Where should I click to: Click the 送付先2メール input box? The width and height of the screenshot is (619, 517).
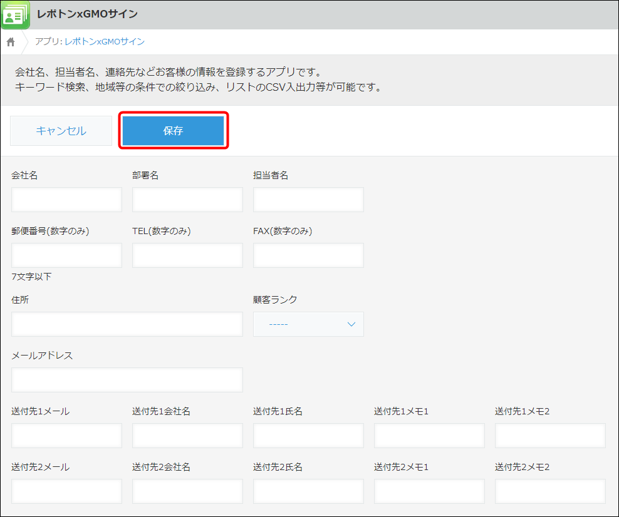(66, 491)
